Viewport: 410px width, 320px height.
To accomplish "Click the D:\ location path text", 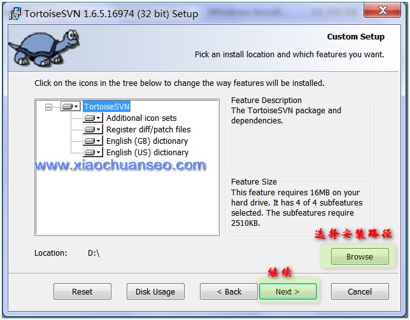I will pyautogui.click(x=94, y=253).
